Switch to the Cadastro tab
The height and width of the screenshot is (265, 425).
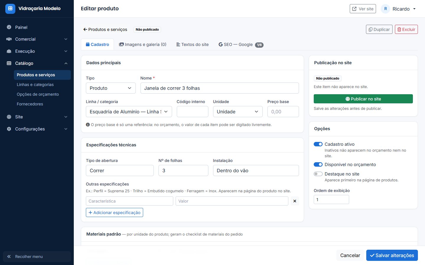(x=97, y=44)
